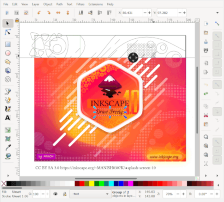Open the Path menu
Viewport: 224px width, 202px height.
[x=60, y=4]
